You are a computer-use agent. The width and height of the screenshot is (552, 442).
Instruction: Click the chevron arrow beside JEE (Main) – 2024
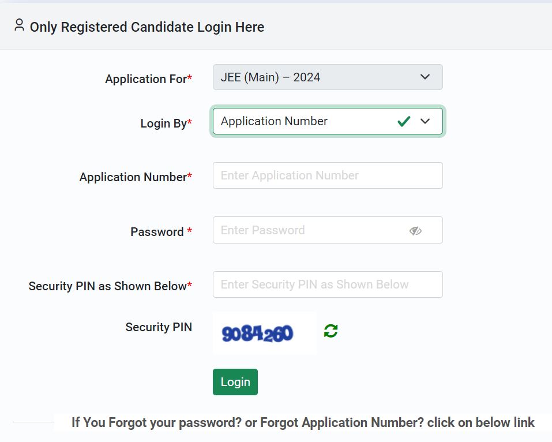(425, 77)
